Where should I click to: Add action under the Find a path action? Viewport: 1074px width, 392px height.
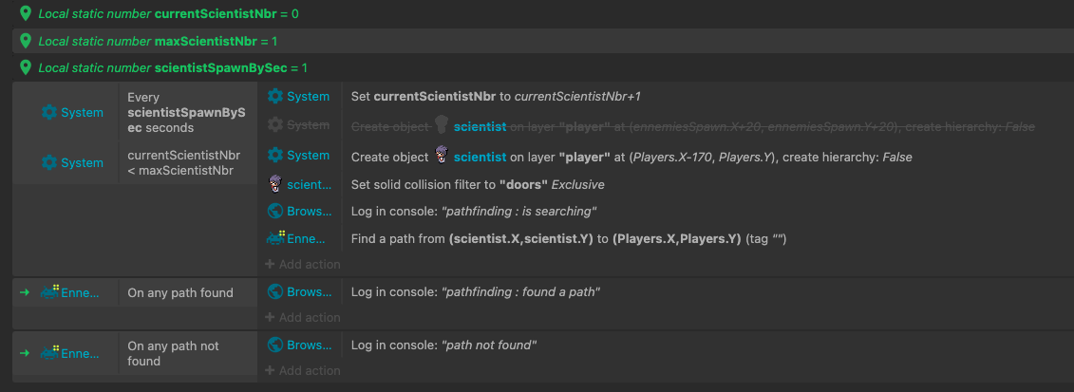(x=302, y=264)
